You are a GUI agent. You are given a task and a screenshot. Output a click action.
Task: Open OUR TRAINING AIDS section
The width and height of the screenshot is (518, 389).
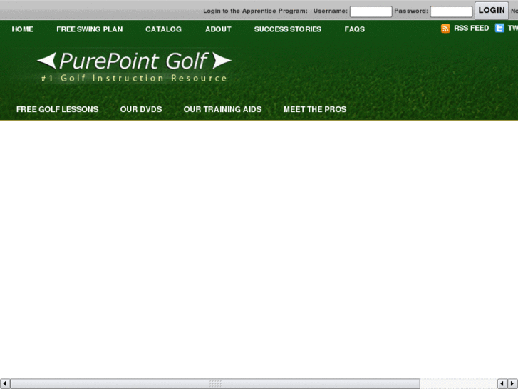coord(222,110)
